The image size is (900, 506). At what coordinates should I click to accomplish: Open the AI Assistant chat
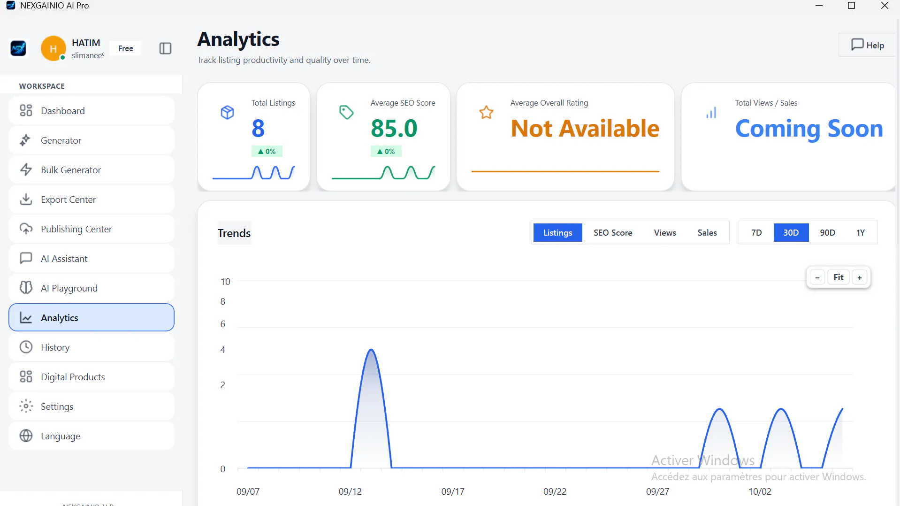pyautogui.click(x=92, y=259)
